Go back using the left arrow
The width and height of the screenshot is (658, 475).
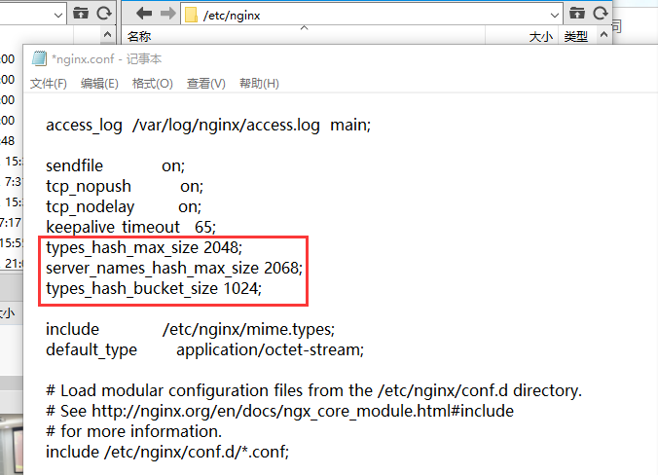[144, 14]
